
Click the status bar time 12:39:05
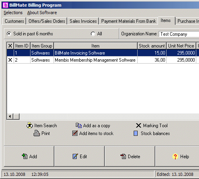click(x=40, y=174)
